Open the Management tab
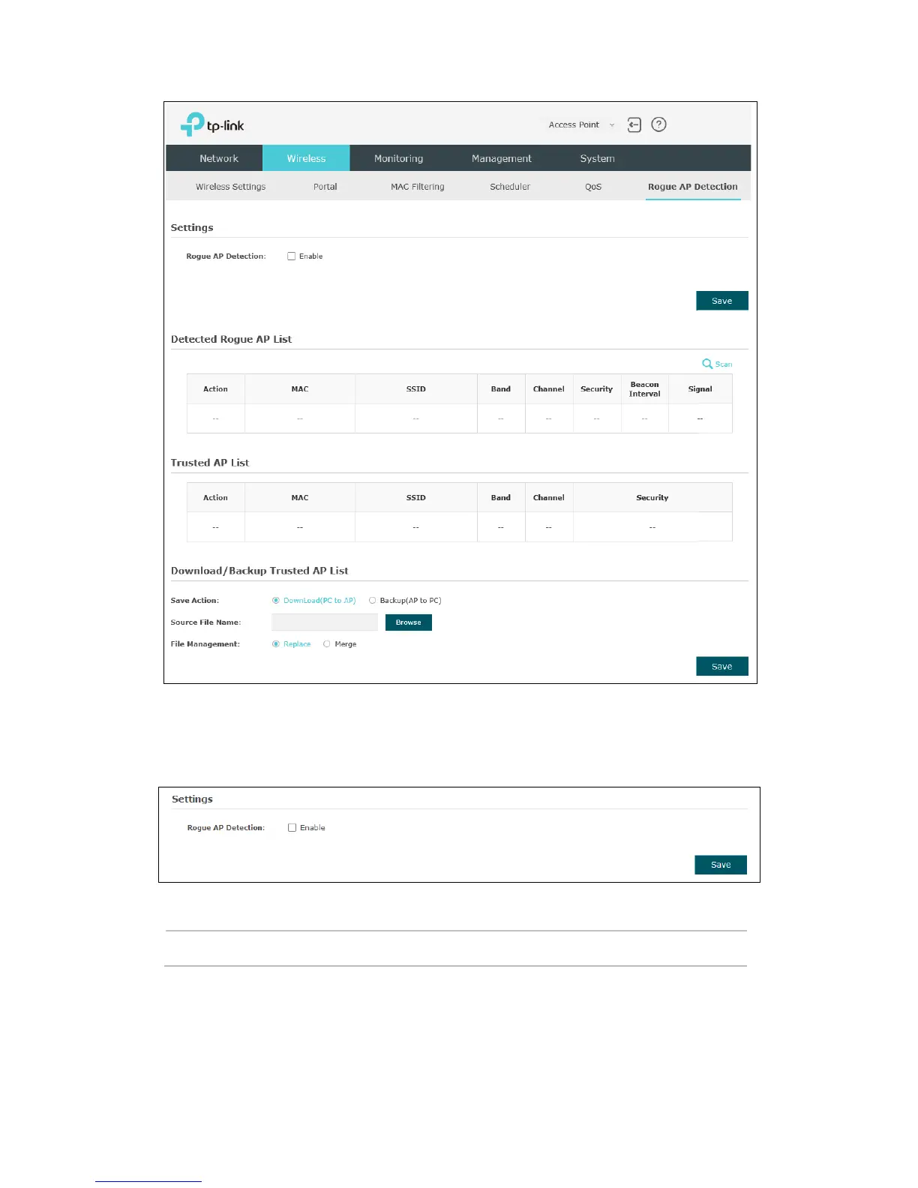 [501, 158]
